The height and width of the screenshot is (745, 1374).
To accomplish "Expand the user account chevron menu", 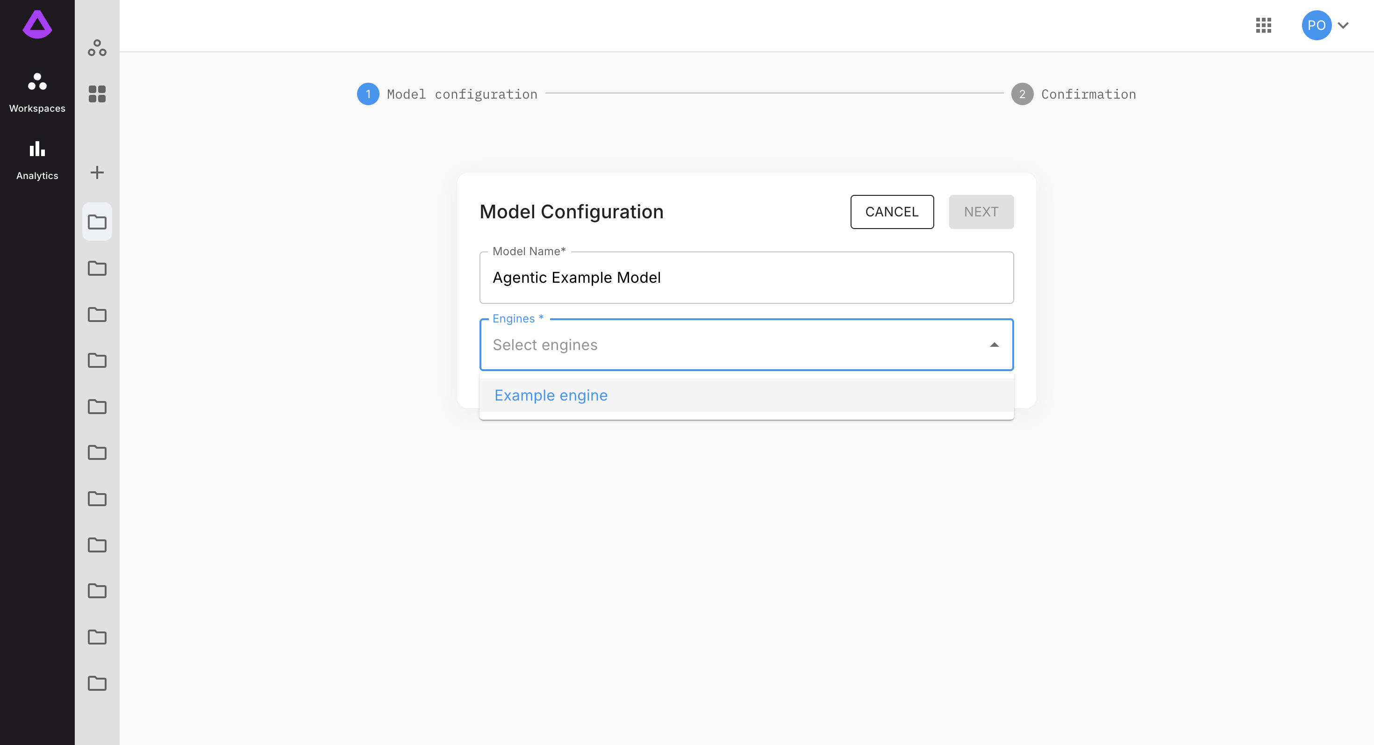I will pyautogui.click(x=1344, y=25).
